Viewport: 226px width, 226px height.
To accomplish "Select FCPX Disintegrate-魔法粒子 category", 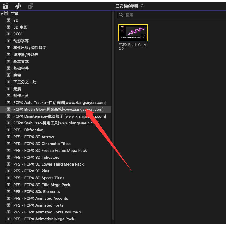I will [56, 116].
